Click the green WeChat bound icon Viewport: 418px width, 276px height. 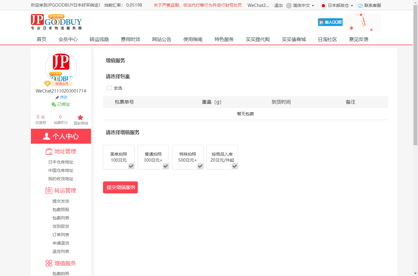pyautogui.click(x=54, y=104)
